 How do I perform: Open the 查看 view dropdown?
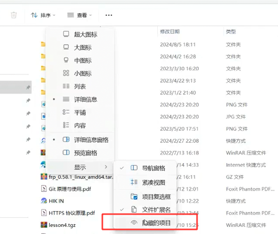point(79,15)
